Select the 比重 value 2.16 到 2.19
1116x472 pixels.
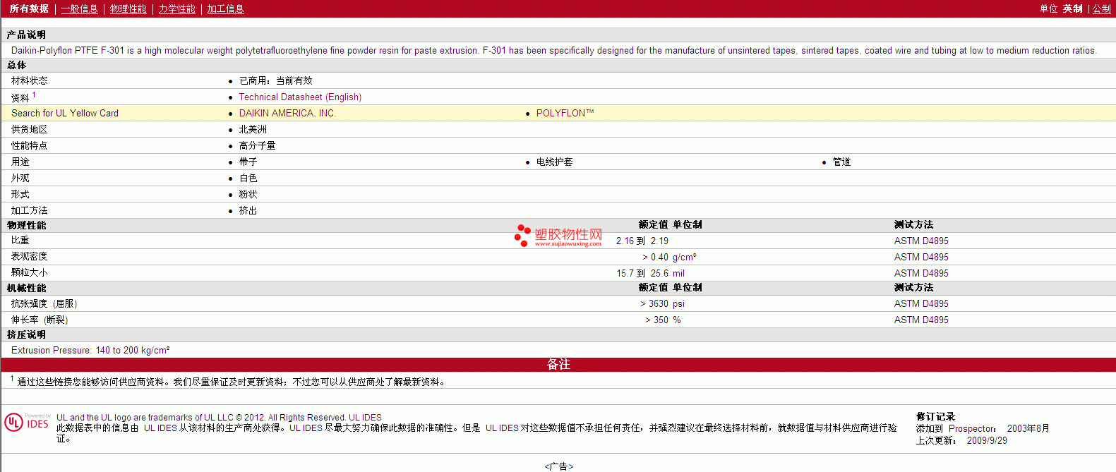[642, 241]
